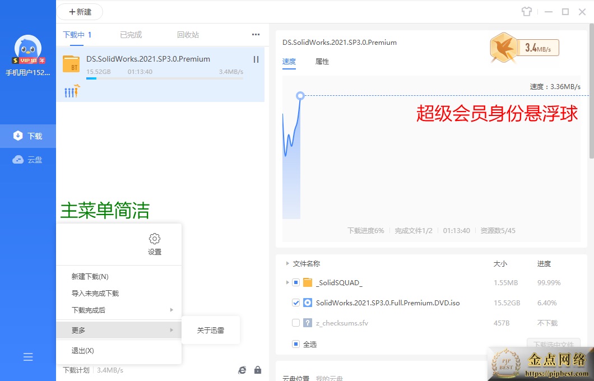Open the cloud disk (云盘) section
The image size is (594, 381).
point(27,160)
